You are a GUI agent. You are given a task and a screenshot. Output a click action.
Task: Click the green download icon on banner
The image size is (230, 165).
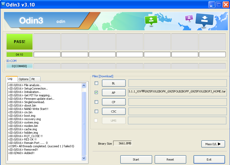(151, 20)
